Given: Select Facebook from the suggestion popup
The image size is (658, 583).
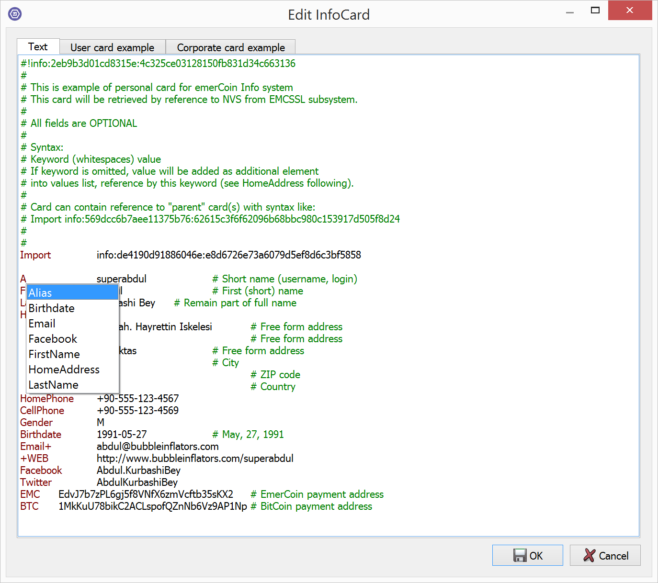Looking at the screenshot, I should [x=72, y=338].
